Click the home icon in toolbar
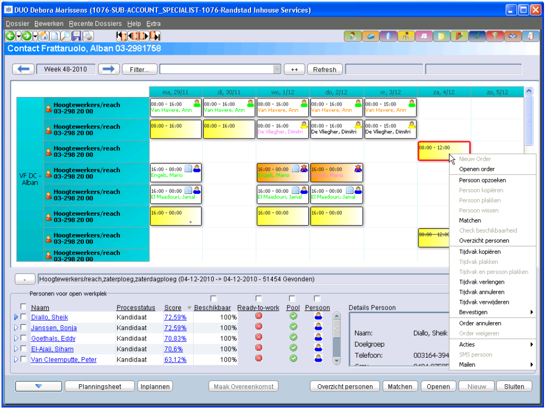 point(43,36)
